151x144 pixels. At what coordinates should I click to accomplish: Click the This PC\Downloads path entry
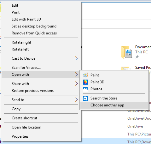(139, 142)
